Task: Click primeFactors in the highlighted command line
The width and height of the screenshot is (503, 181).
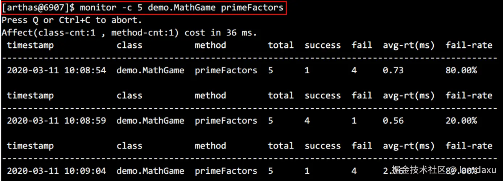Action: tap(252, 8)
